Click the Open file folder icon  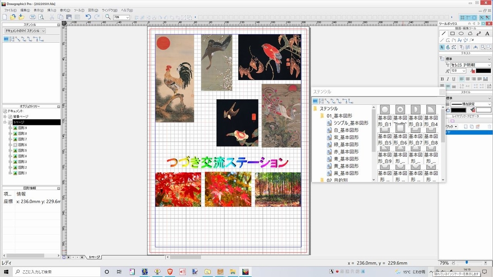point(13,17)
